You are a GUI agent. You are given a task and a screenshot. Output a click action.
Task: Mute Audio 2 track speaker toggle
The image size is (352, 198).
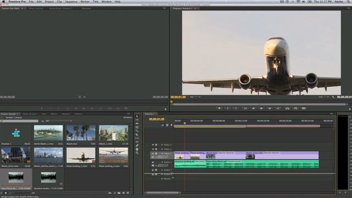tap(153, 170)
